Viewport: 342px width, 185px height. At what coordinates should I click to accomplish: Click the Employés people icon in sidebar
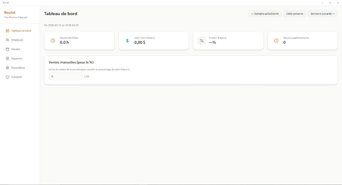7,40
